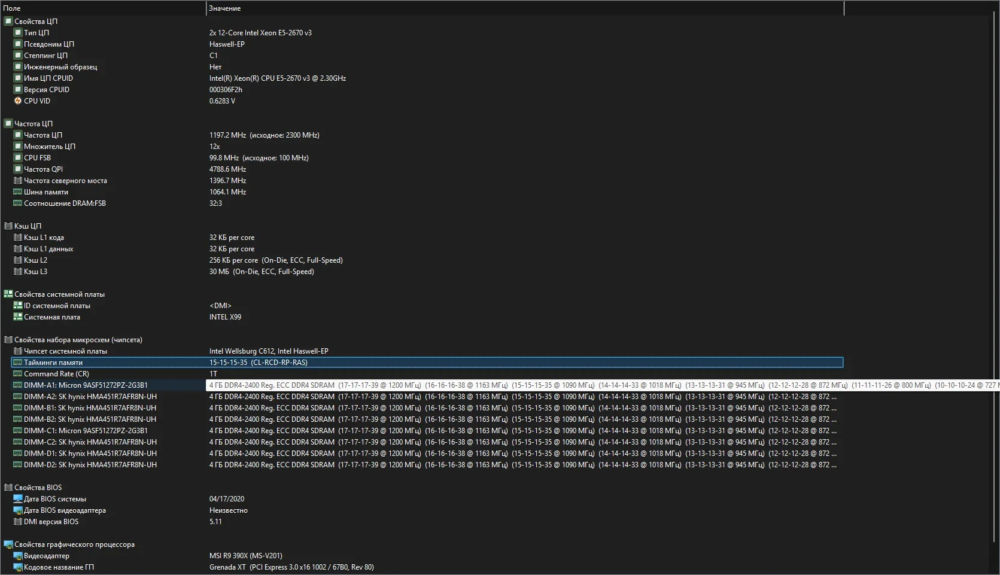Select the Имя ЦП CPUID field label
Image resolution: width=1000 pixels, height=575 pixels.
click(48, 78)
